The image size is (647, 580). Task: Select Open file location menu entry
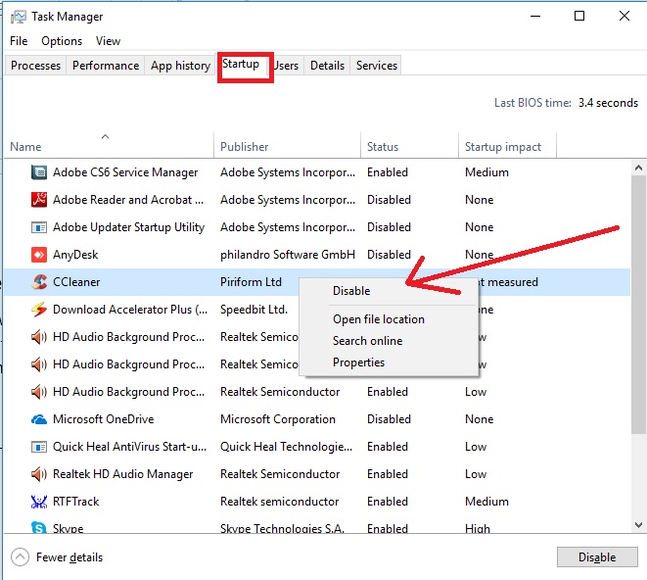(x=378, y=319)
